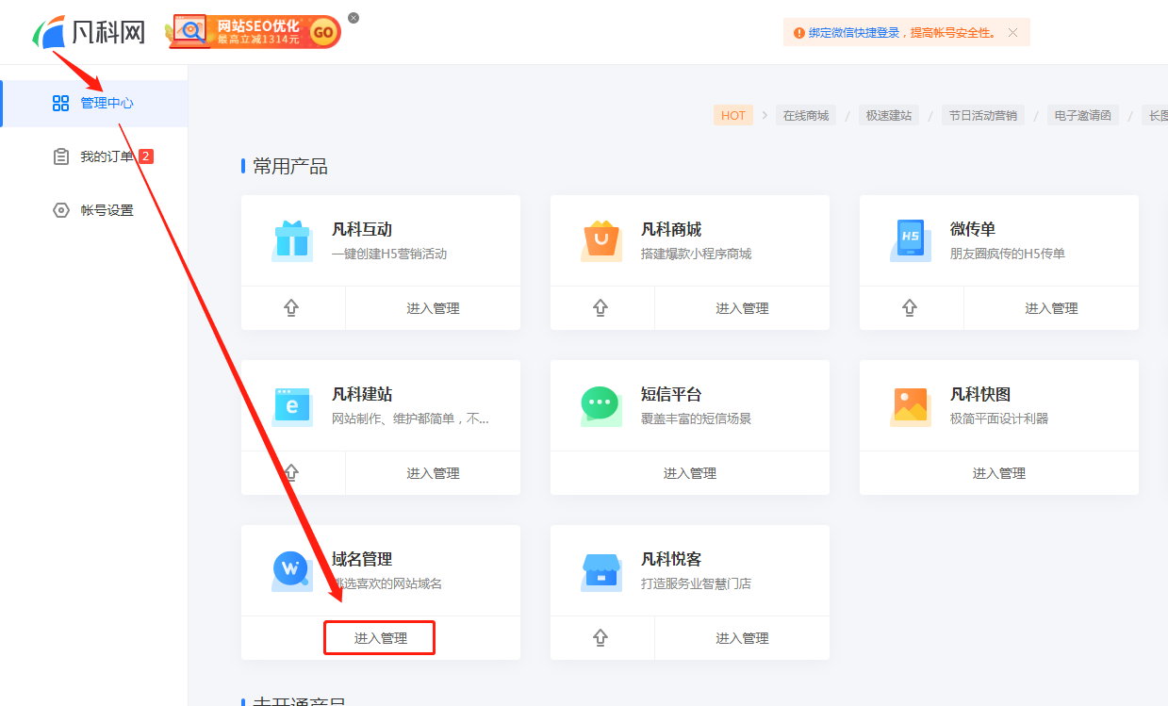Image resolution: width=1168 pixels, height=706 pixels.
Task: Click 进入管理 under 凡科建站
Action: pyautogui.click(x=434, y=473)
